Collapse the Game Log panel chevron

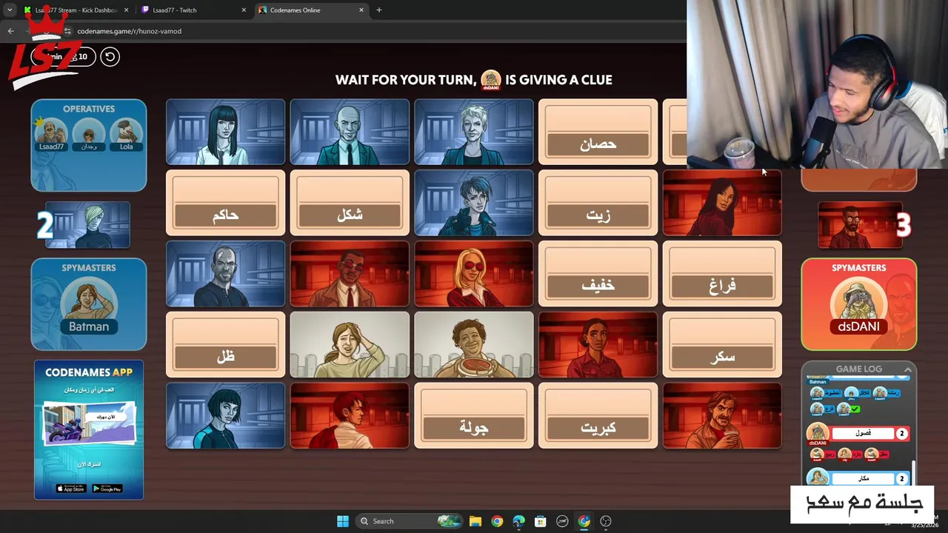click(907, 369)
